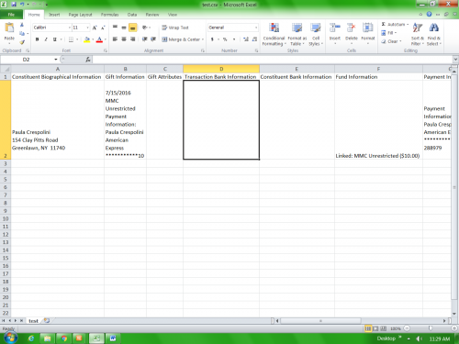Toggle Bottom Align (highlighted)
The image size is (459, 344).
[x=133, y=28]
